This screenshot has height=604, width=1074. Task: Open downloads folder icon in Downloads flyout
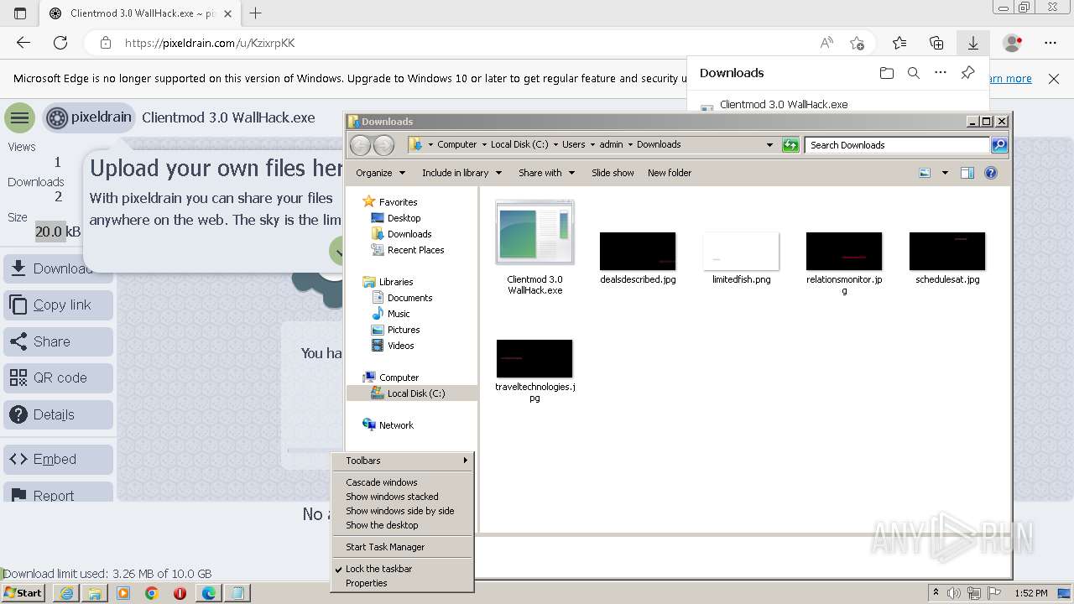(x=887, y=73)
